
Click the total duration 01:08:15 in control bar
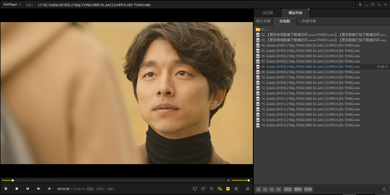coord(79,189)
